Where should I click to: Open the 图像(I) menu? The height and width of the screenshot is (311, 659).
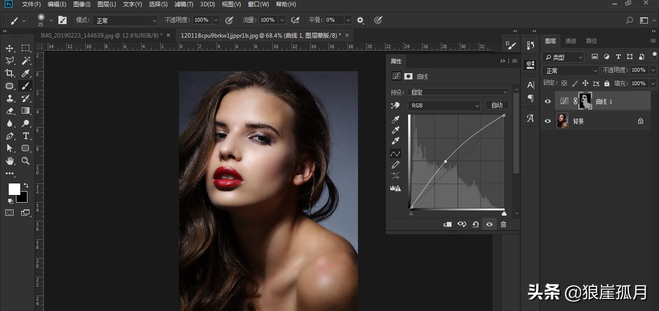pos(82,4)
